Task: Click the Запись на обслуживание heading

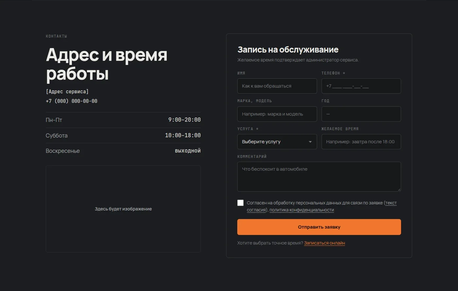Action: pyautogui.click(x=288, y=50)
